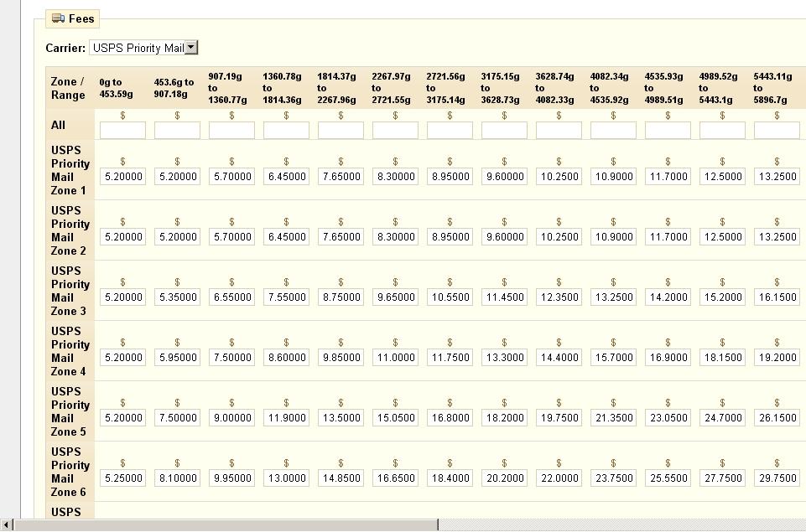Image resolution: width=806 pixels, height=532 pixels.
Task: Click the Zone 4 fee field showing 5.95000
Action: click(177, 358)
